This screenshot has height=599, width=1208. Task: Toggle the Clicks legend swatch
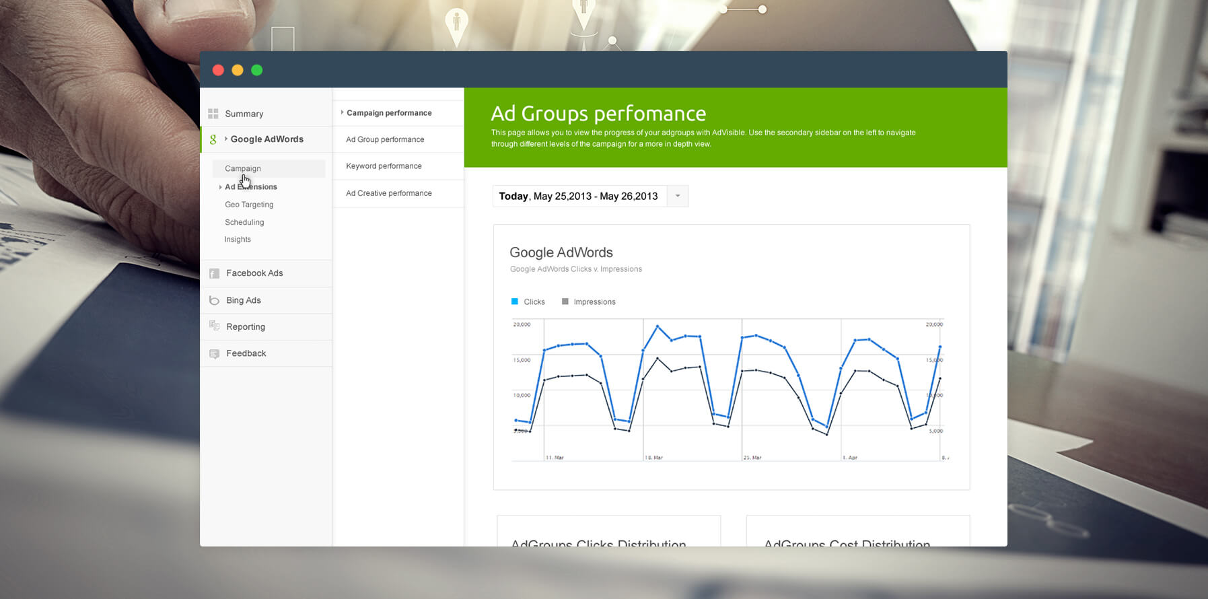click(x=515, y=302)
